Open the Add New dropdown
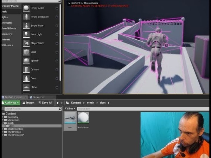This screenshot has width=211, height=158. click(10, 103)
